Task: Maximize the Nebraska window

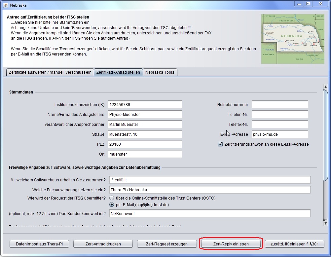Action: click(x=308, y=4)
